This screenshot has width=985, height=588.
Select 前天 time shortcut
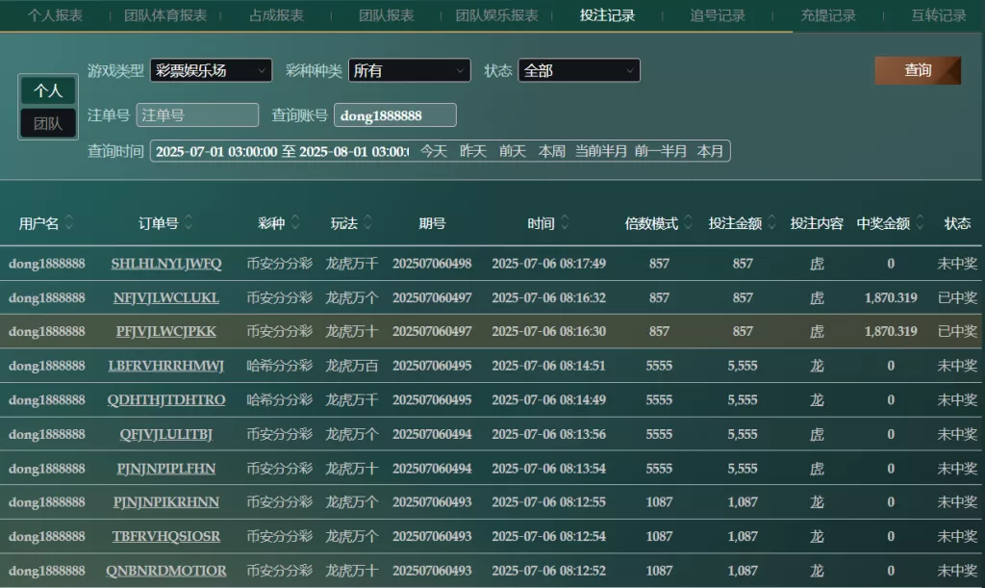[x=513, y=151]
